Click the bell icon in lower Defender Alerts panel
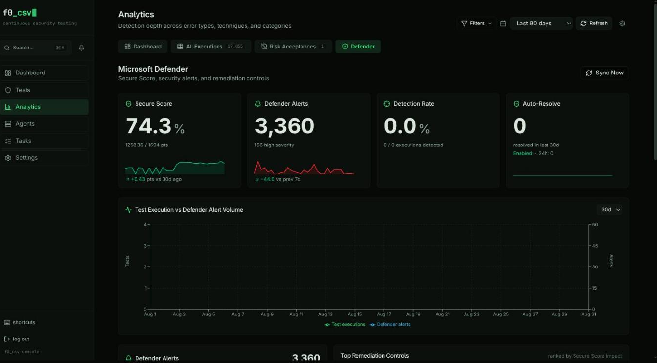The image size is (657, 363). click(x=129, y=358)
